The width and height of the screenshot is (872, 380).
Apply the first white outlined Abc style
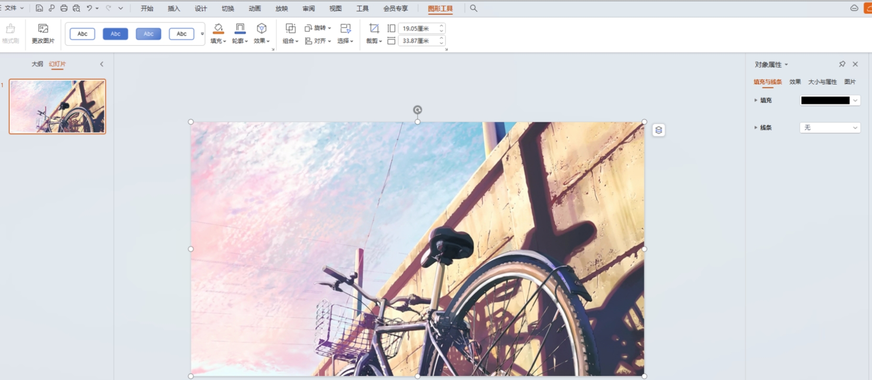pos(82,33)
